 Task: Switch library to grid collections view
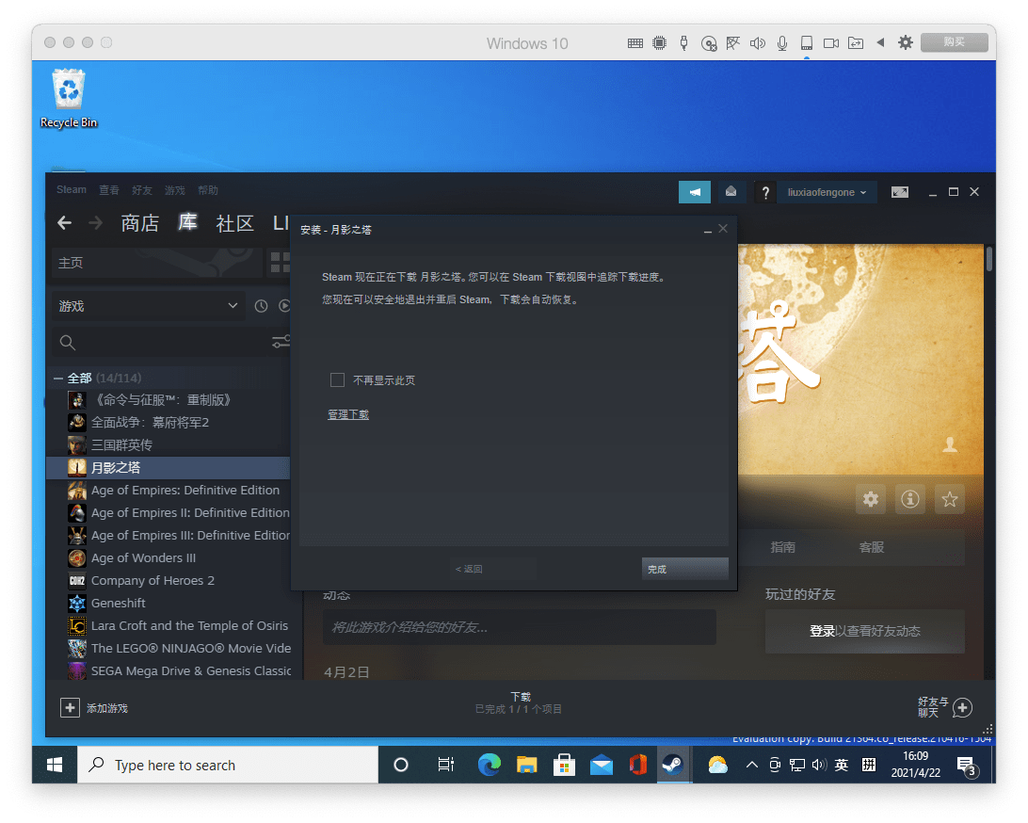point(280,263)
